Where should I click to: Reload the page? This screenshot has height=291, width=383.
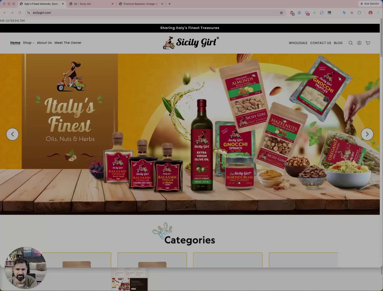tap(19, 13)
